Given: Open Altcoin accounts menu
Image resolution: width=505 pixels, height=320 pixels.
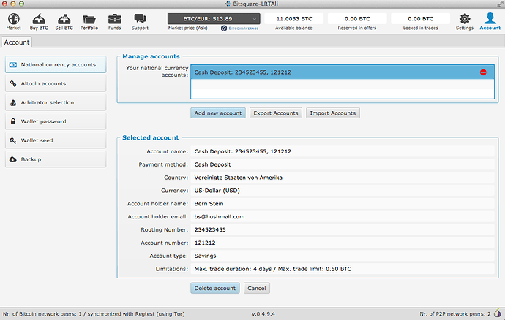Looking at the screenshot, I should pos(56,83).
